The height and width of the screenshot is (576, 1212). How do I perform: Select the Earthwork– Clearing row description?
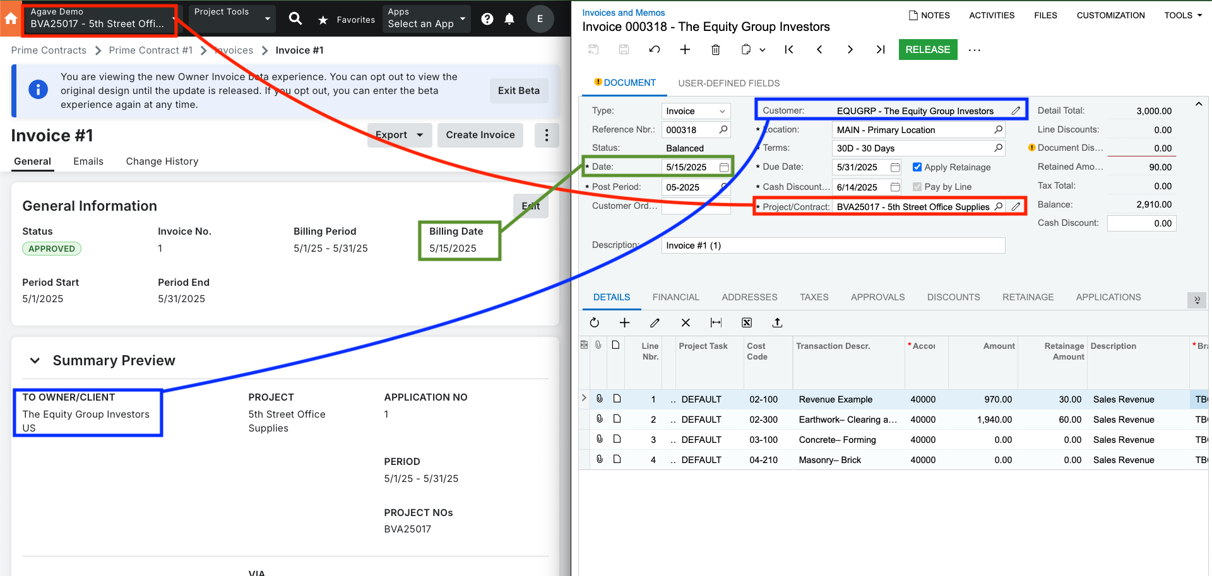coord(848,420)
